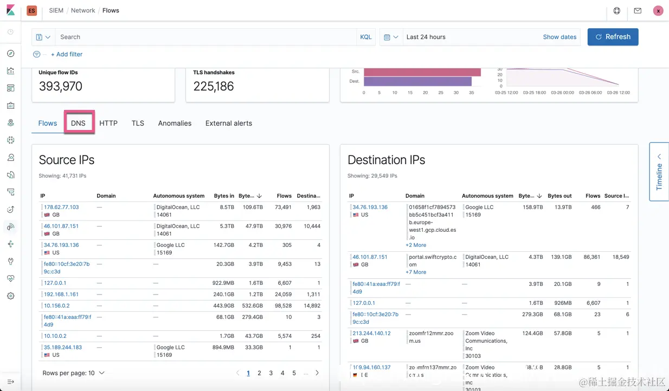Open the Metrics sidebar icon
The height and width of the screenshot is (391, 669).
(10, 158)
